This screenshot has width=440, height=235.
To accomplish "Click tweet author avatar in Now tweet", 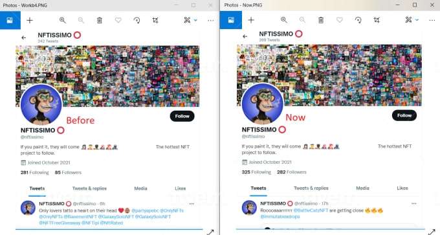I will 249,207.
